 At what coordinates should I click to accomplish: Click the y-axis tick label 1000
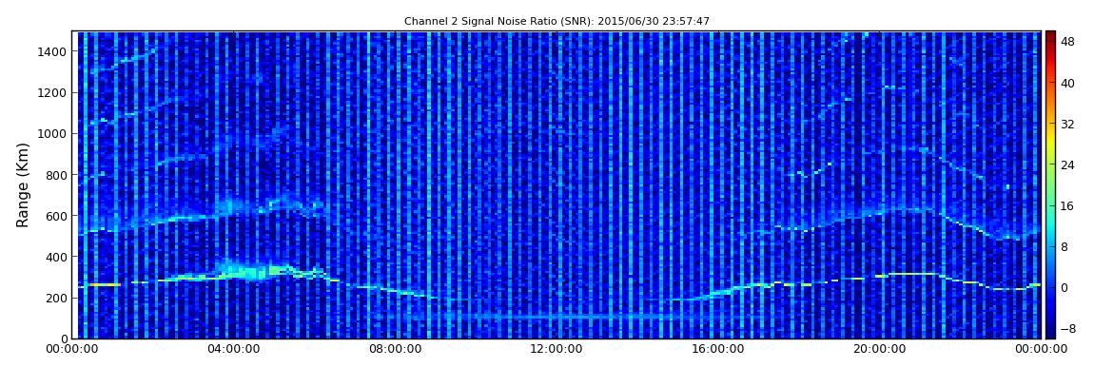click(52, 133)
